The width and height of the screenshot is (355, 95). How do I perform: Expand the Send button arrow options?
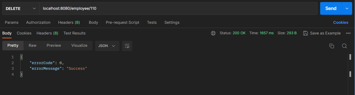(347, 8)
